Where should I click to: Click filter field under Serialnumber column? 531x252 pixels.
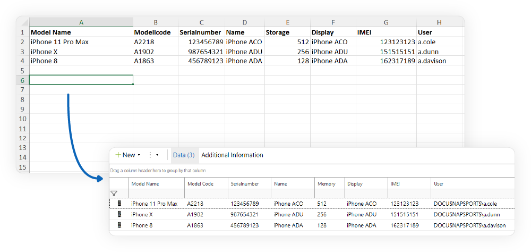[250, 194]
